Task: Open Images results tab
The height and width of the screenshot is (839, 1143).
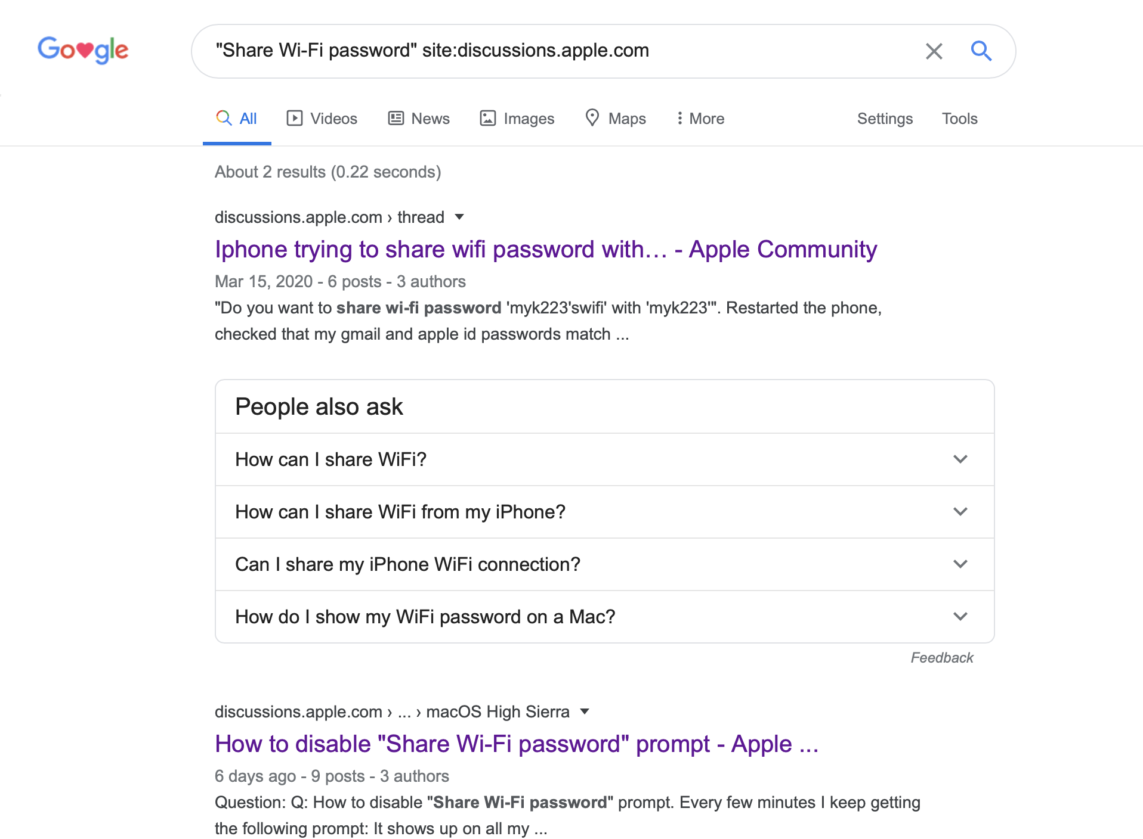Action: (x=517, y=119)
